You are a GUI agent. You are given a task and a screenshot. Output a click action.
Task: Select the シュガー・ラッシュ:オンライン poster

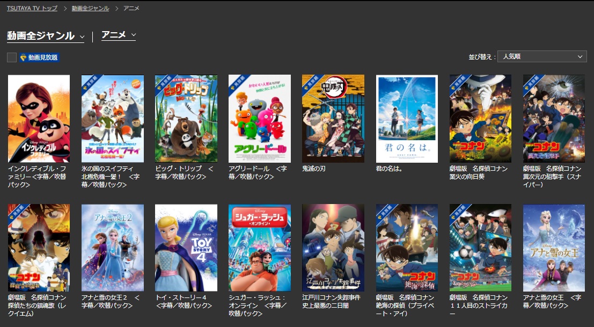260,248
